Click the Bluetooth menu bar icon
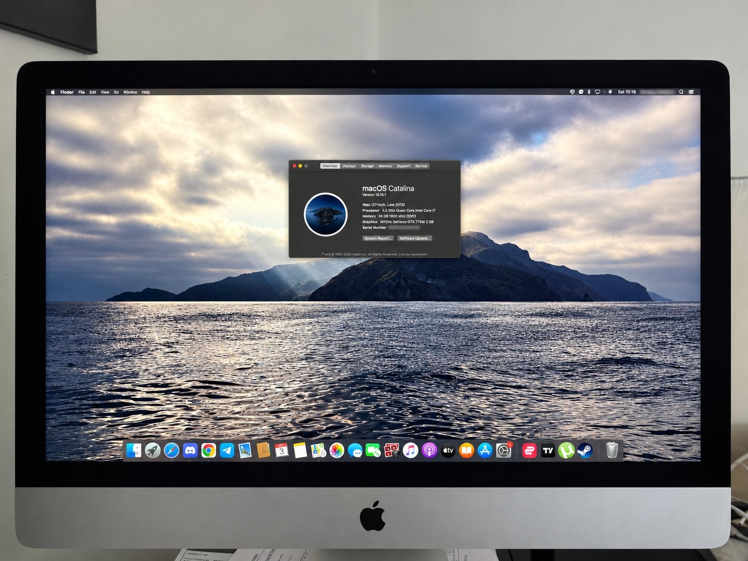 [589, 92]
